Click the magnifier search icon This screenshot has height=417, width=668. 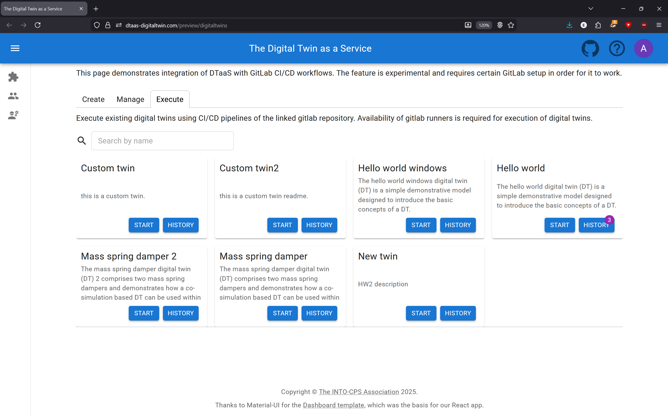click(82, 141)
